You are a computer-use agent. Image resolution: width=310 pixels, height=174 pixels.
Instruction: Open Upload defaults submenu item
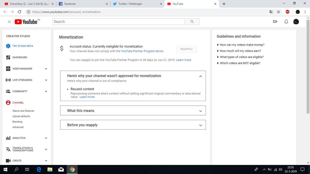tap(21, 116)
